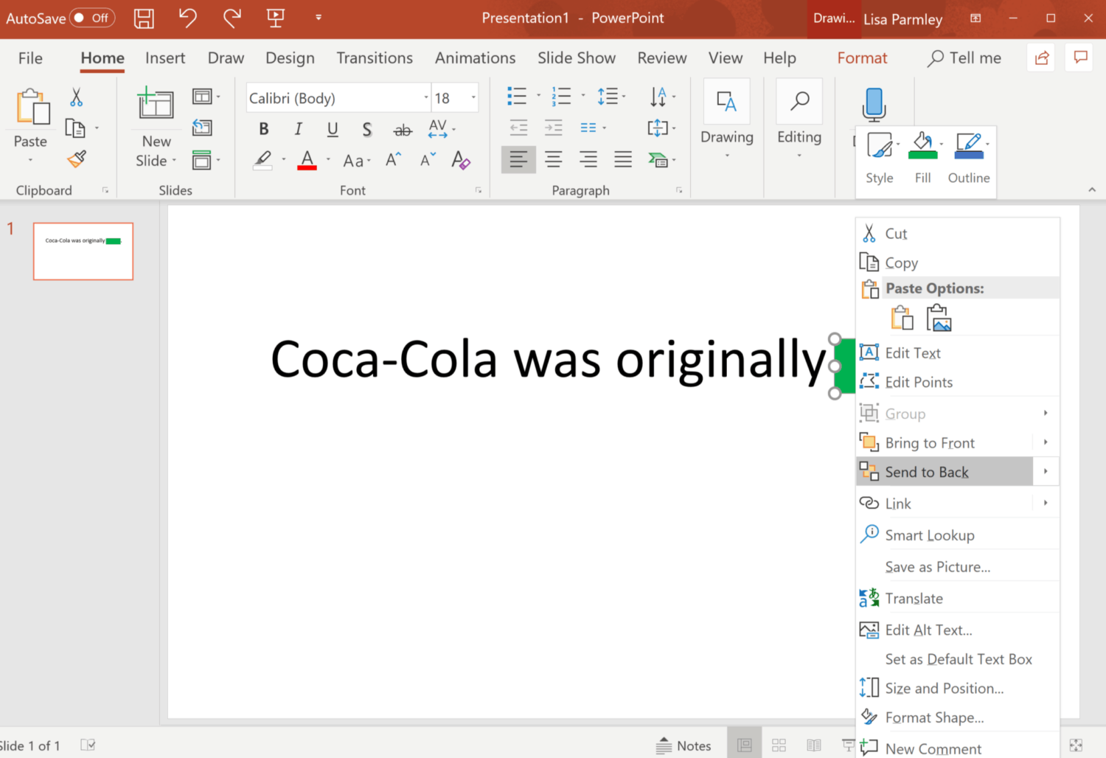Open the Notes pane
This screenshot has height=758, width=1106.
click(x=684, y=745)
